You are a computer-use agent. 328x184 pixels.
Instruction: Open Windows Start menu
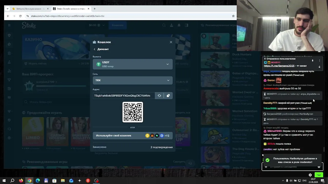[4, 181]
